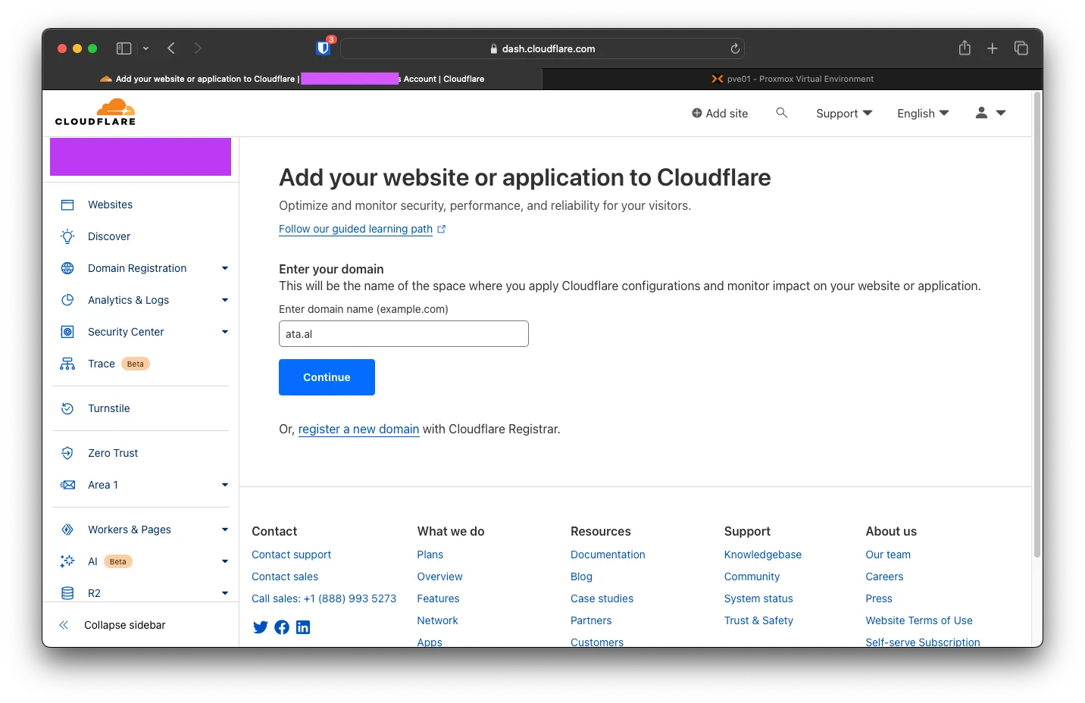Click the Continue button
This screenshot has height=703, width=1085.
(x=327, y=377)
